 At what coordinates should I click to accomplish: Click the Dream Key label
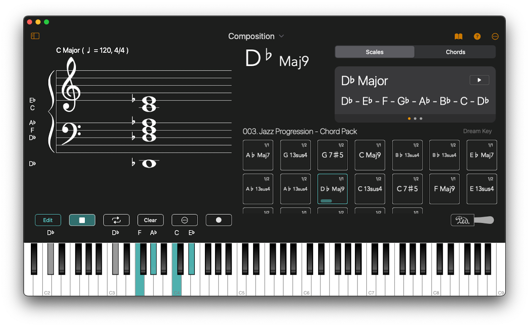[477, 131]
